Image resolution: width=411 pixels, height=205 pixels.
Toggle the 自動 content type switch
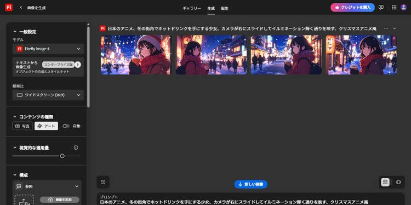click(x=66, y=126)
